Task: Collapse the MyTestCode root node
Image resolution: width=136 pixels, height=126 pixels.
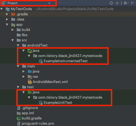Action: tap(2, 9)
